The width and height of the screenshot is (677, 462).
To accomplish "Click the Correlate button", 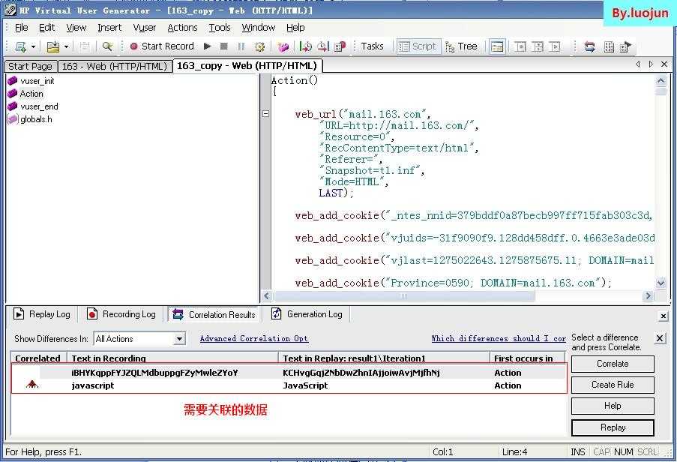I will pyautogui.click(x=613, y=364).
